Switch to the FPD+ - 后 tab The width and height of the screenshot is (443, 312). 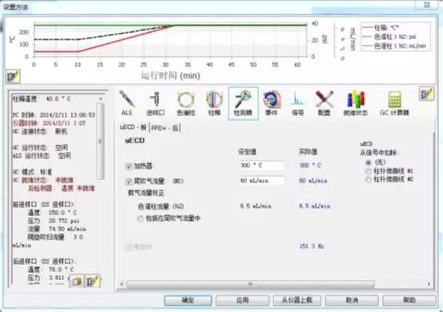[x=165, y=128]
